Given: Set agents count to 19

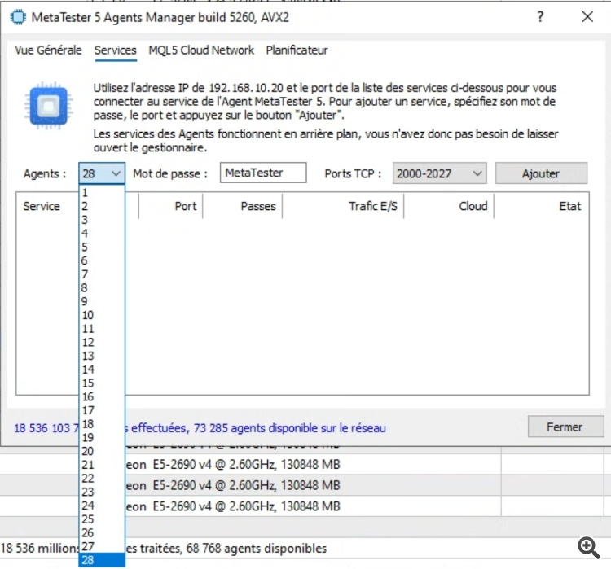Looking at the screenshot, I should point(102,438).
